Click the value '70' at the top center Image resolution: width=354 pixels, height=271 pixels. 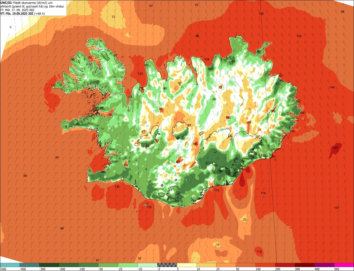196,5
